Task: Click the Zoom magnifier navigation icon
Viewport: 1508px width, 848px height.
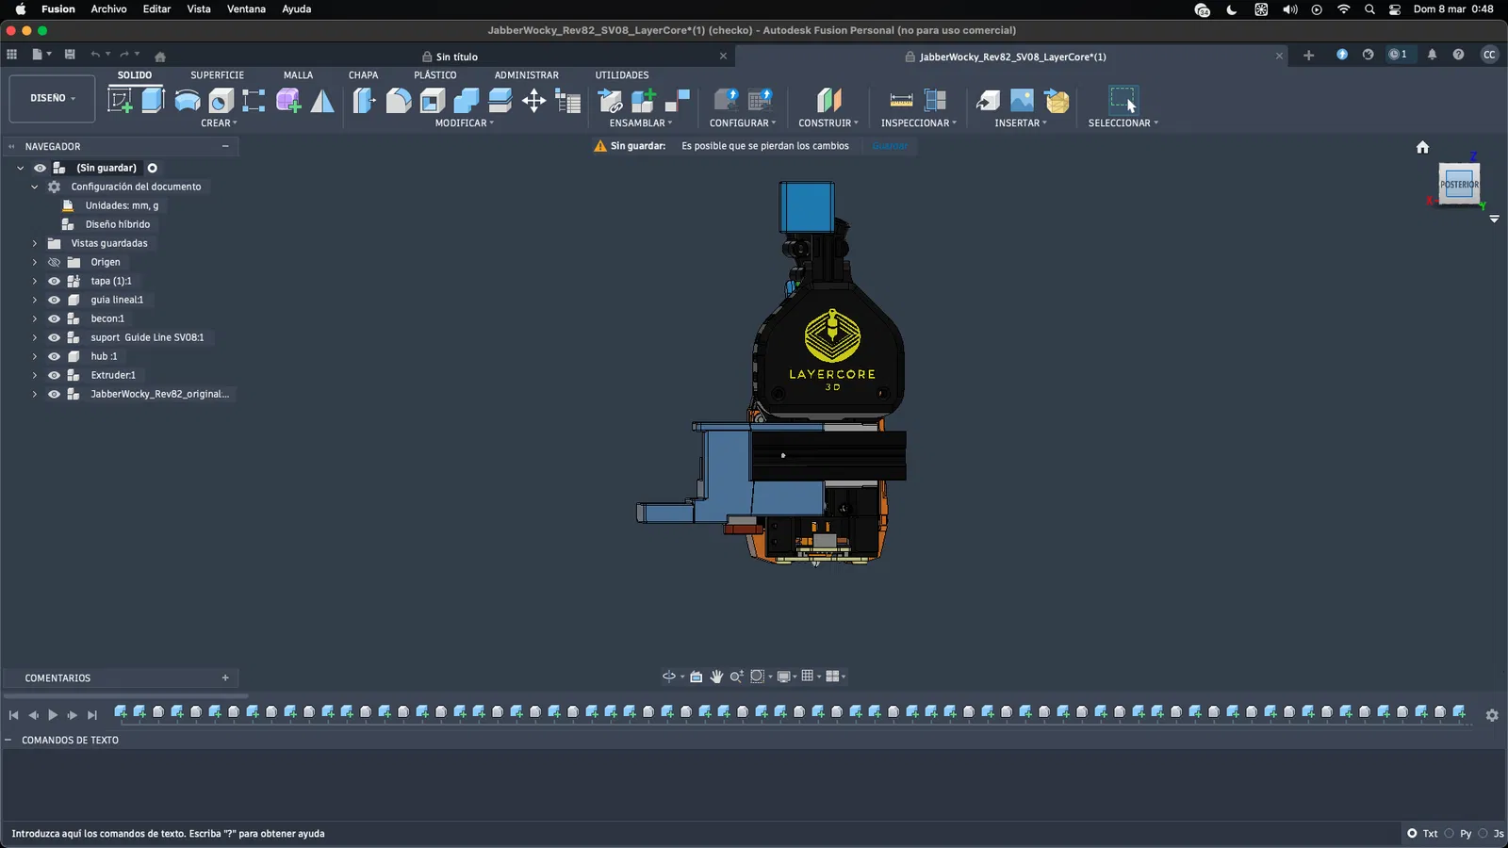Action: coord(737,677)
